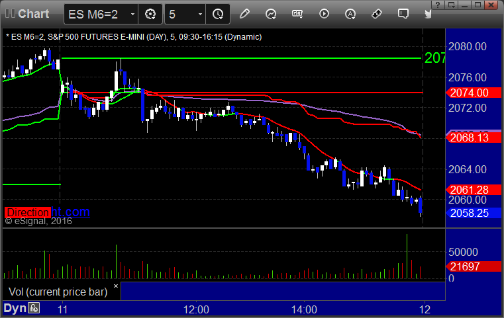Click the help question mark button
This screenshot has width=504, height=318.
point(438,5)
